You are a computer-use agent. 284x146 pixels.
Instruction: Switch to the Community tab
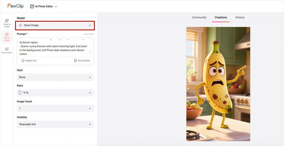(199, 17)
